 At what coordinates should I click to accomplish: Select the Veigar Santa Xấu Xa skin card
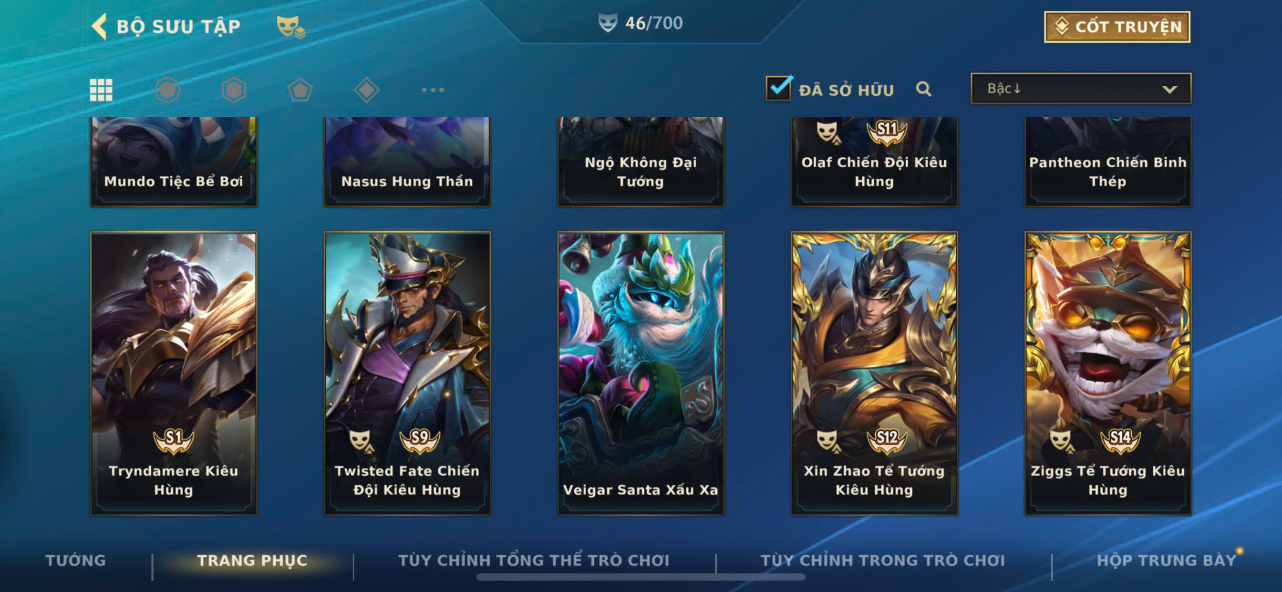(641, 373)
